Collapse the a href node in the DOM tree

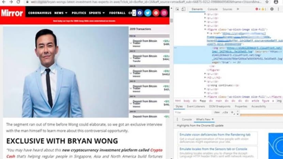208,33
